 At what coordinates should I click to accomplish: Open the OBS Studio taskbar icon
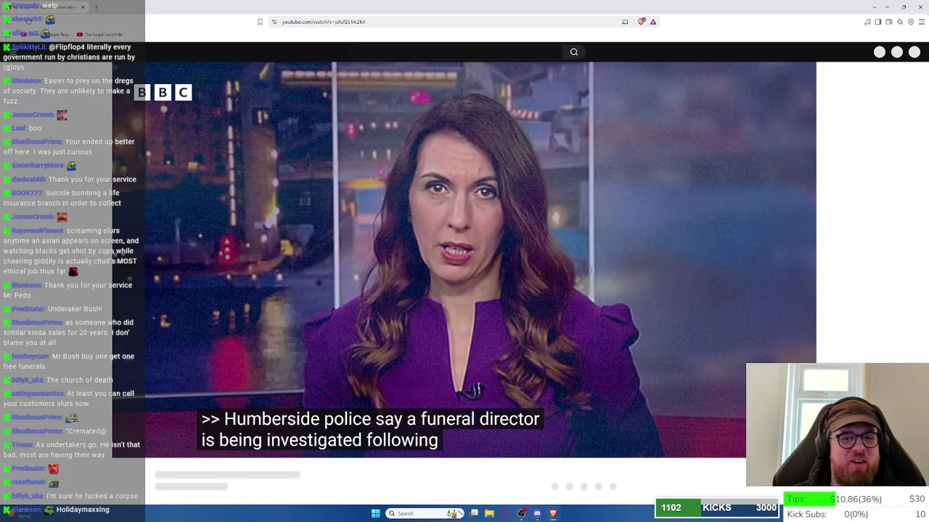coord(521,513)
